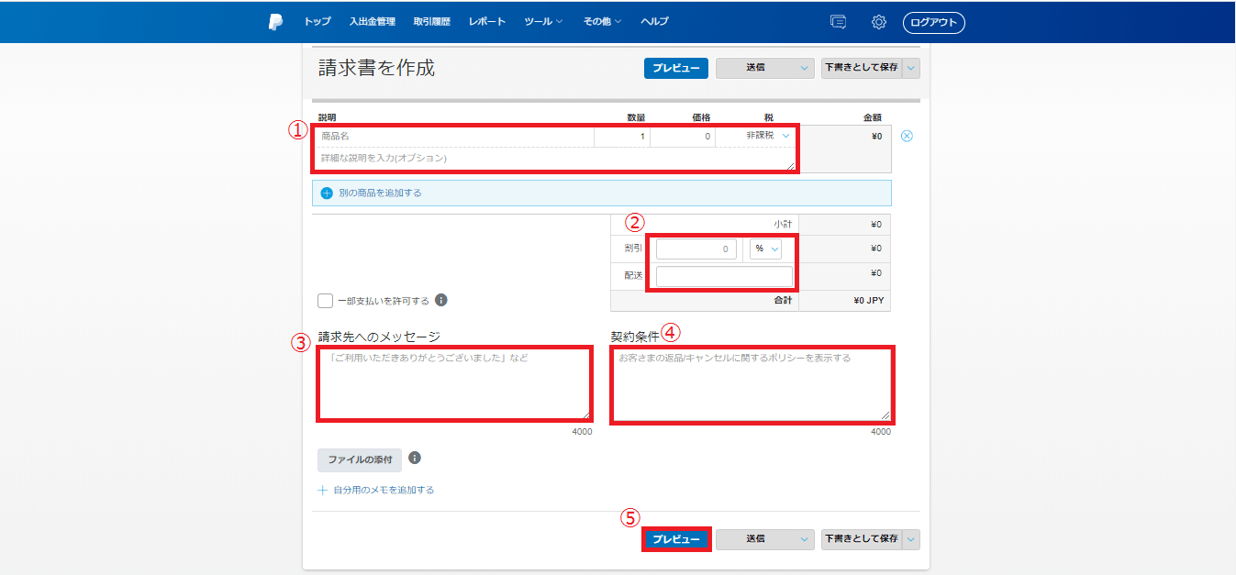
Task: Open the top 送信 dropdown
Action: 764,68
